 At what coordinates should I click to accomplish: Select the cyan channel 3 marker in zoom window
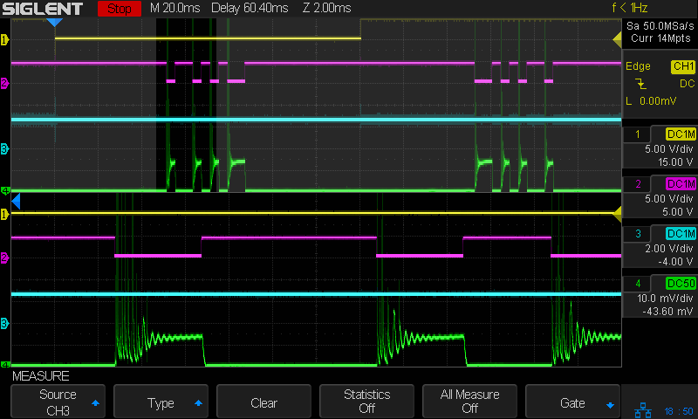click(4, 324)
